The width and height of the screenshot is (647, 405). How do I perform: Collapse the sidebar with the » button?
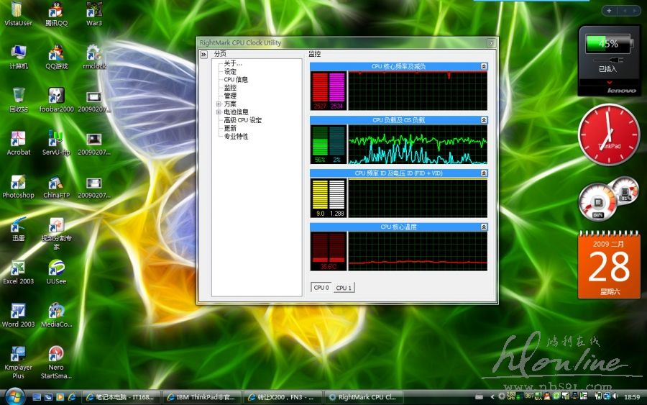tap(203, 54)
